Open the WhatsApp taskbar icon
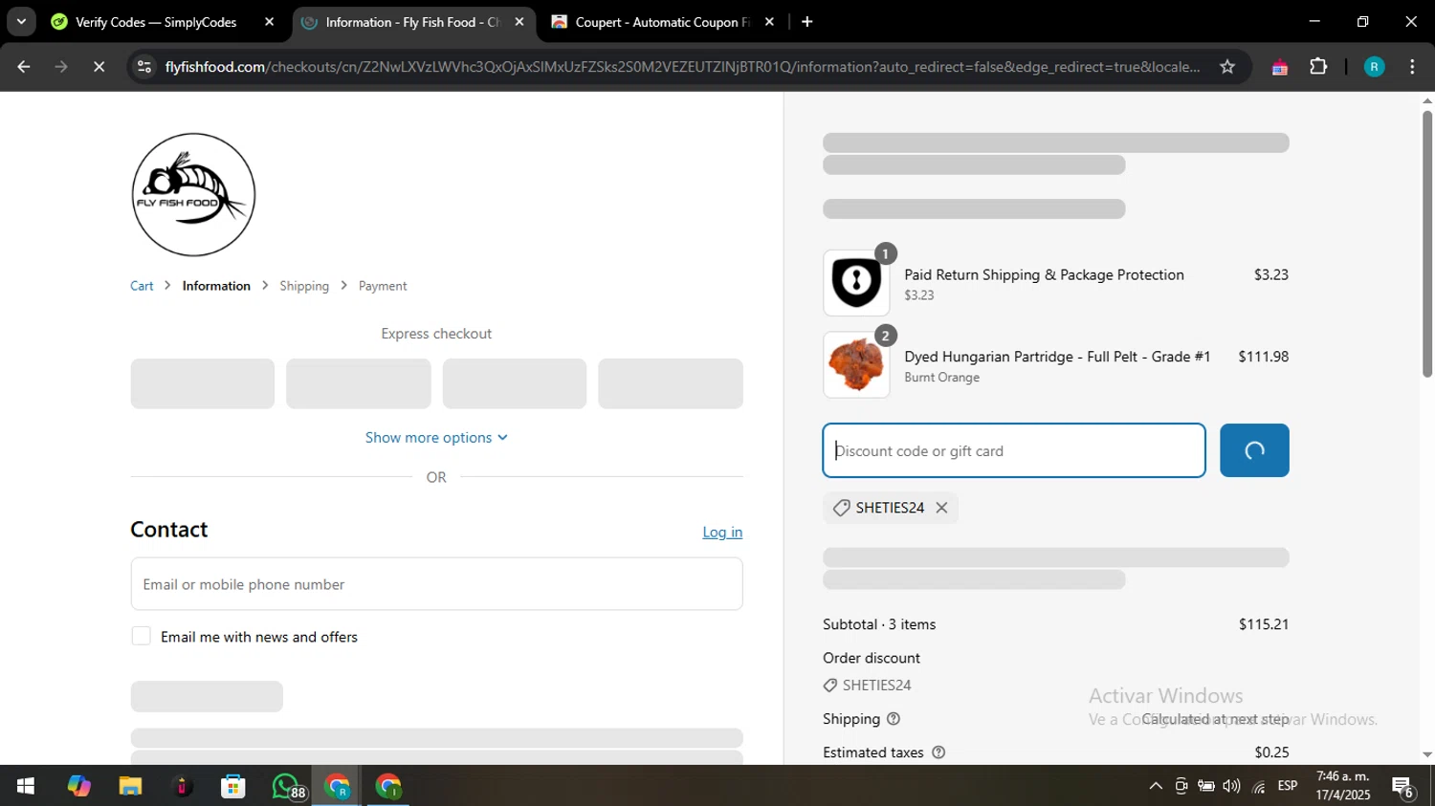1435x806 pixels. [286, 786]
